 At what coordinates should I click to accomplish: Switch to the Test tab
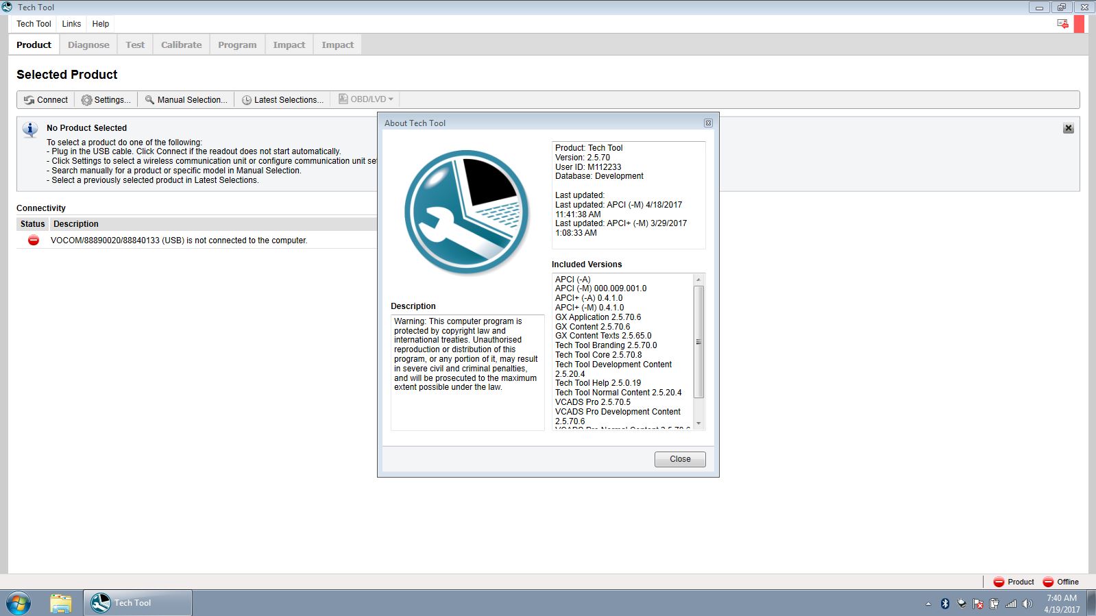pos(135,45)
